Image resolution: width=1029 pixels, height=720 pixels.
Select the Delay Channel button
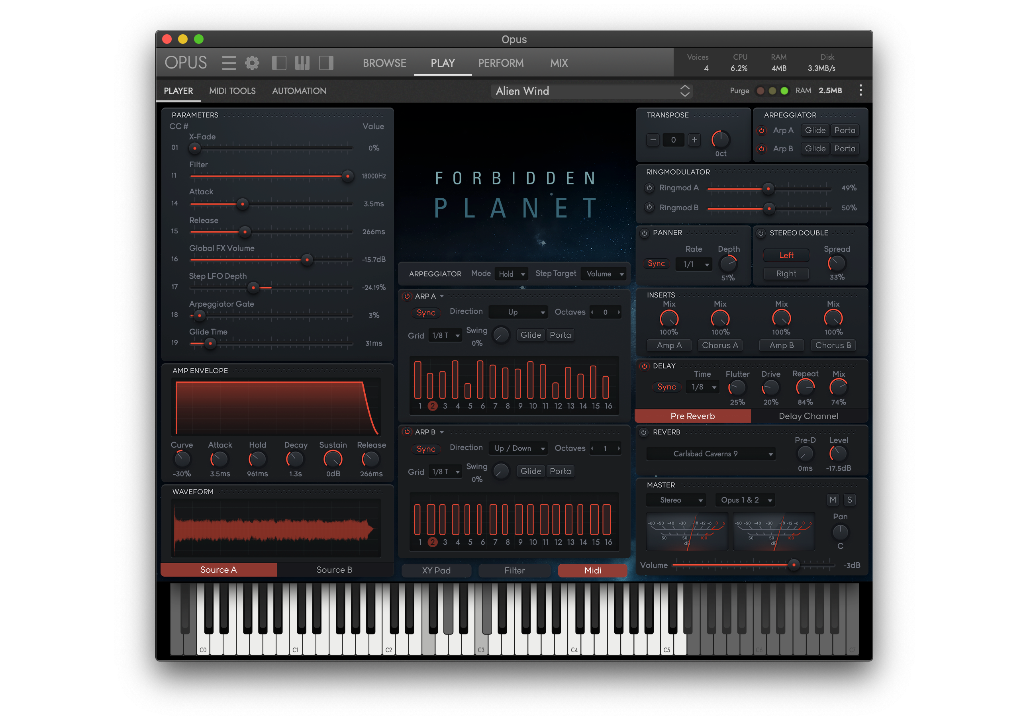pyautogui.click(x=809, y=416)
